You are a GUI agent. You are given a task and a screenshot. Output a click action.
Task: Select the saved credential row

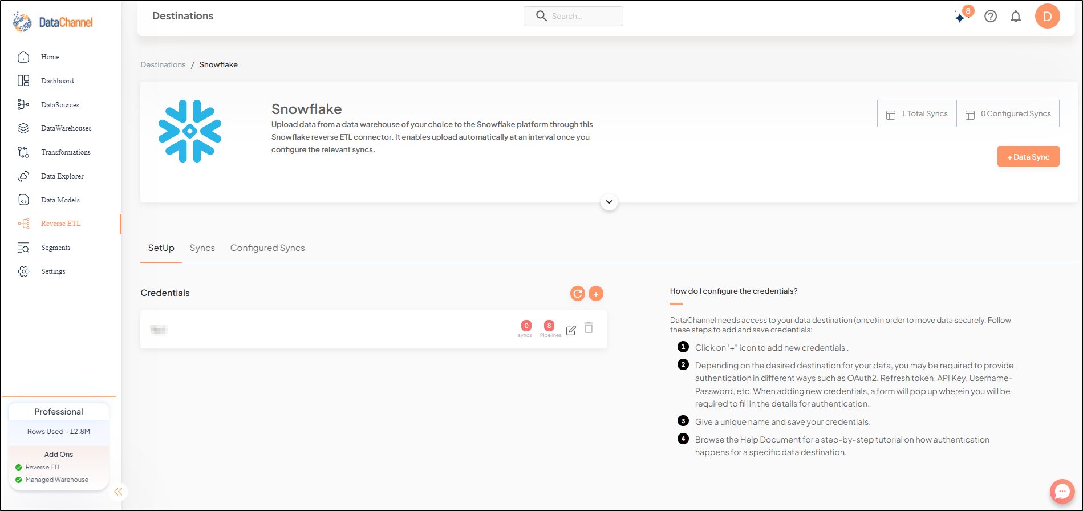(374, 329)
